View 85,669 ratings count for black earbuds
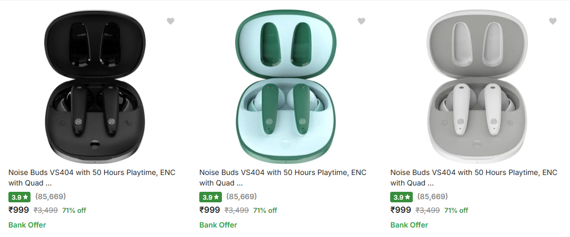 (x=50, y=197)
